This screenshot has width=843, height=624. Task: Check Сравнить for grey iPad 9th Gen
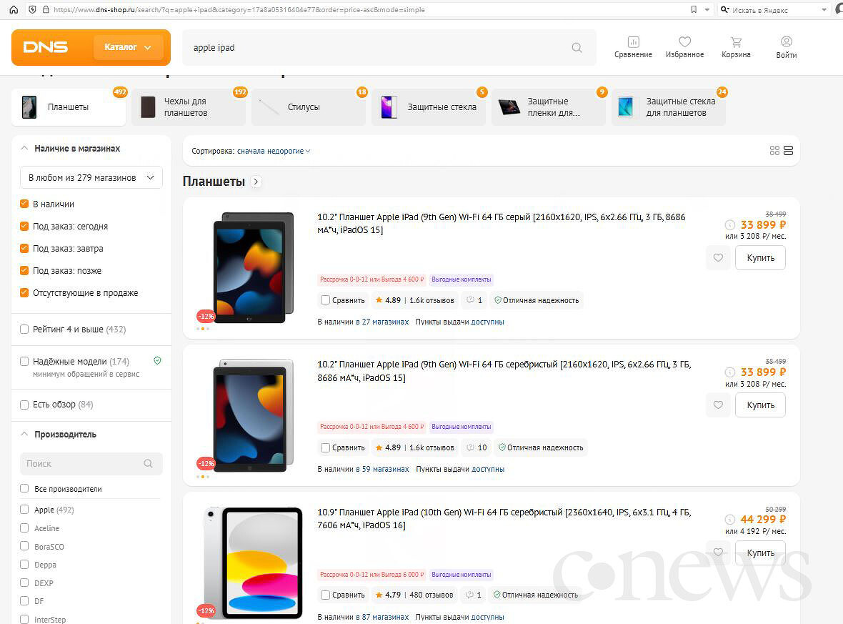point(325,300)
